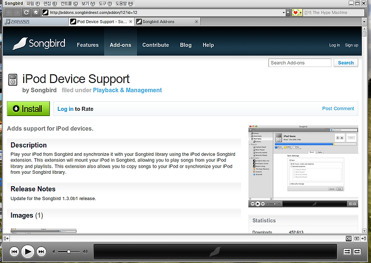The width and height of the screenshot is (371, 263).
Task: Click the Post Comment link
Action: click(338, 108)
